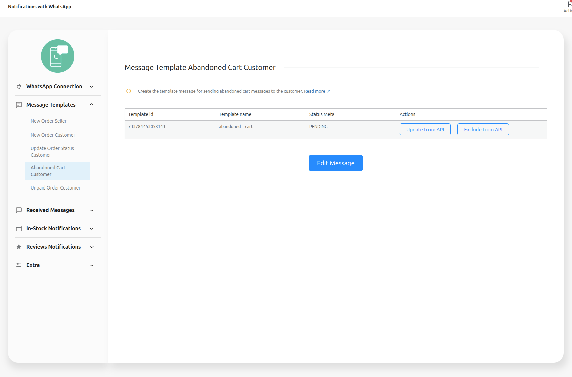Expand the WhatsApp Connection section chevron

click(x=92, y=87)
